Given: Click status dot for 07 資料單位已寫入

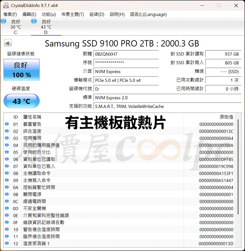Looking at the screenshot, I should click(7, 166).
